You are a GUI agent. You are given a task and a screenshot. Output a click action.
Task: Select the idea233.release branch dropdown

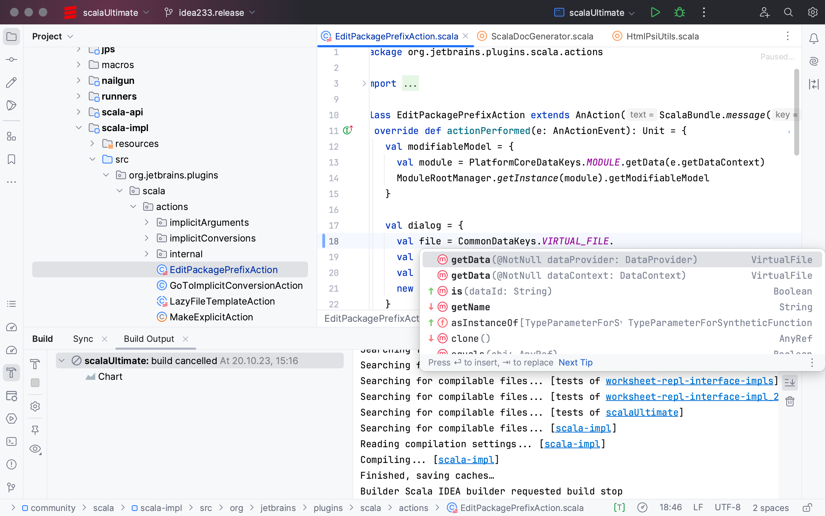coord(210,12)
